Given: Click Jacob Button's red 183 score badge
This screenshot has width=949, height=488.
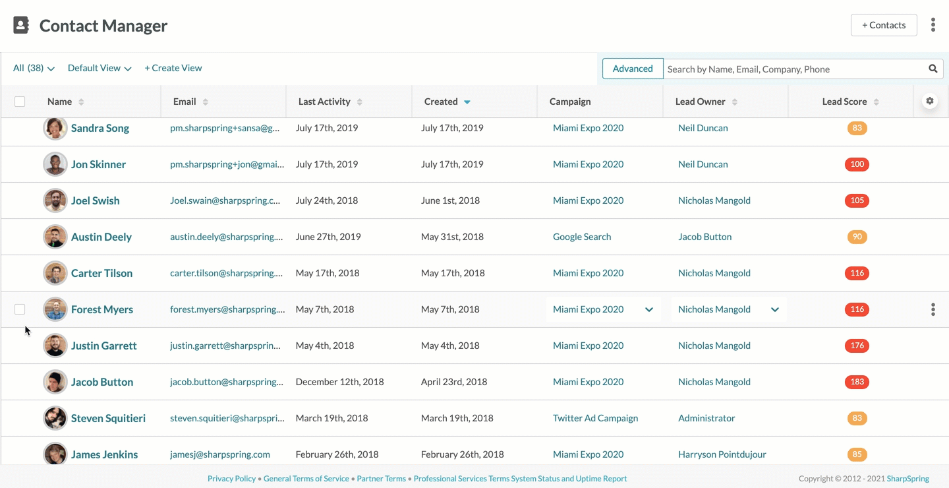Looking at the screenshot, I should coord(857,382).
